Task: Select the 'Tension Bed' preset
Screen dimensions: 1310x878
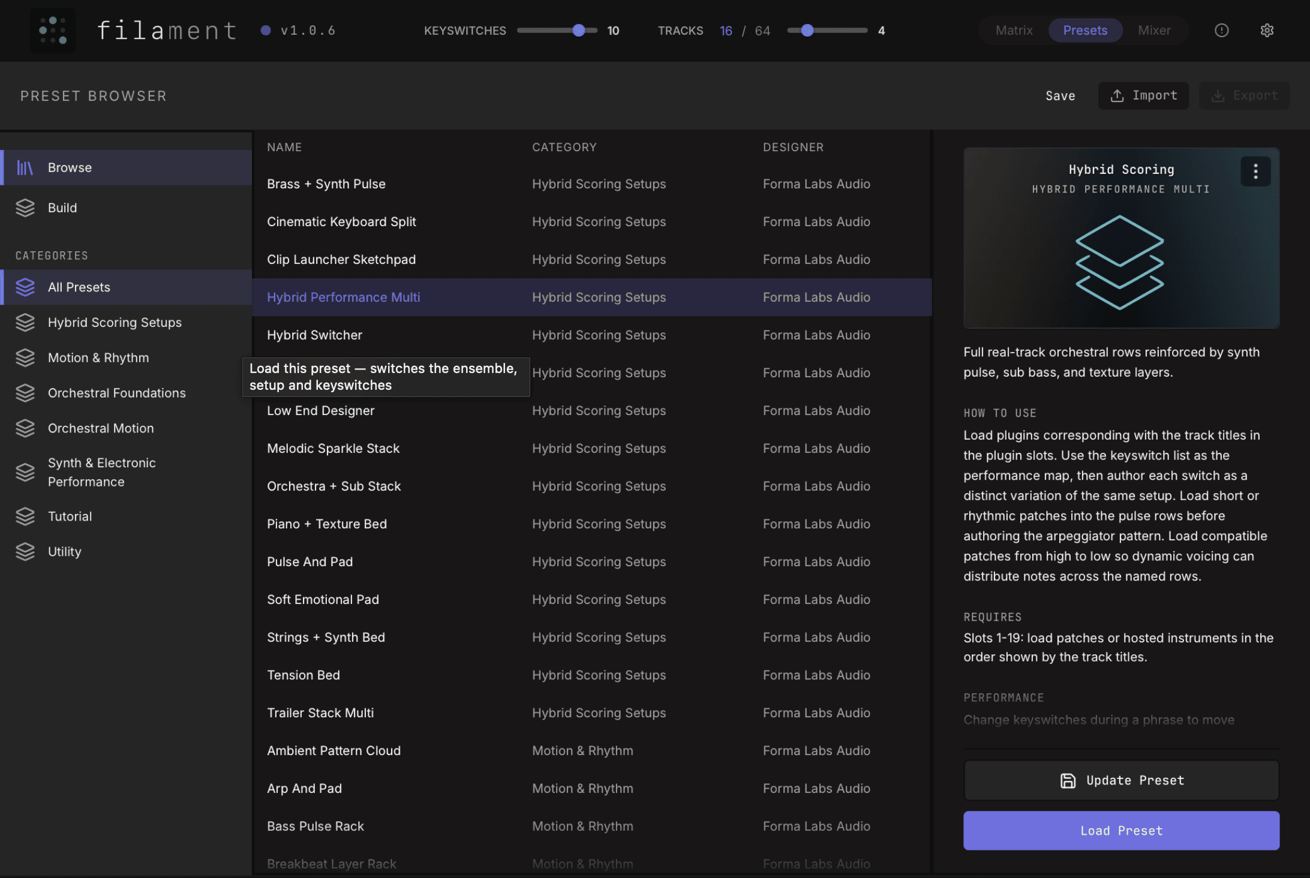Action: pos(592,675)
